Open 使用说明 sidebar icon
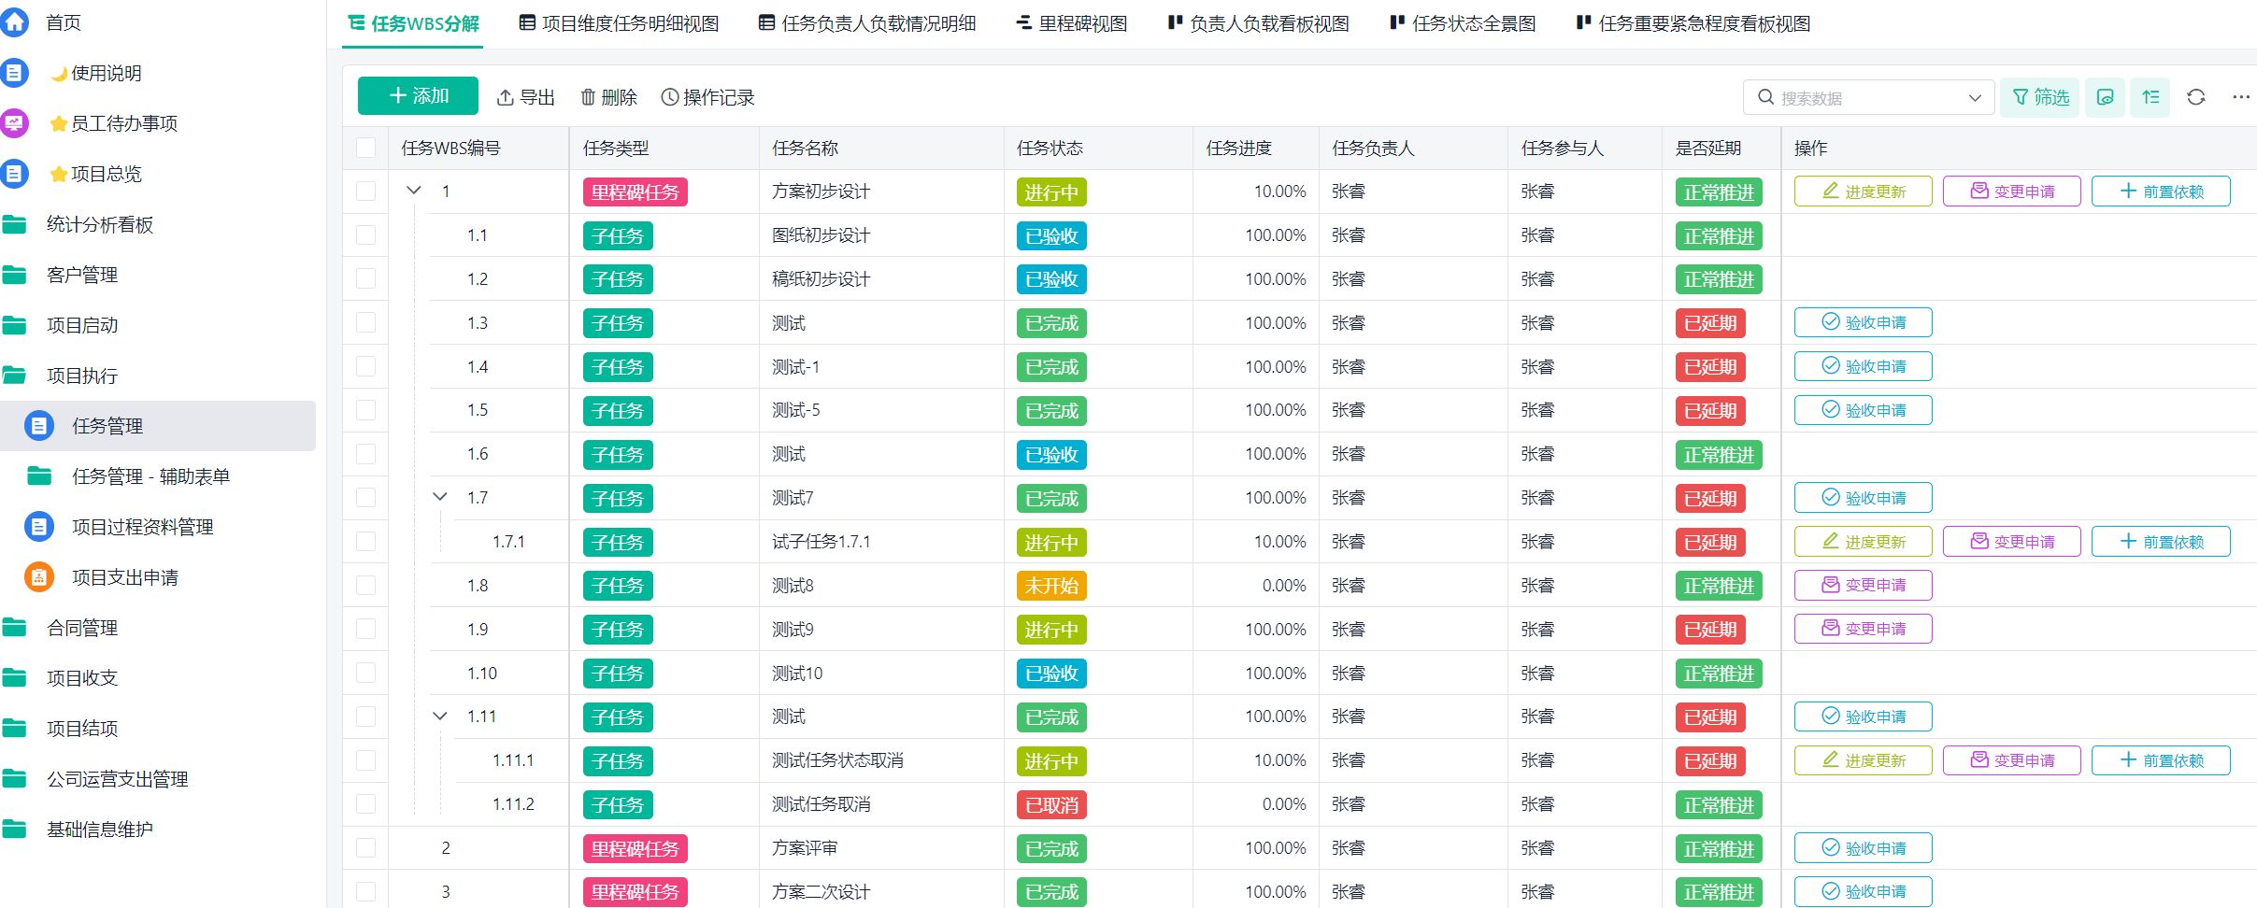Screen dimensions: 2257x908 [14, 73]
